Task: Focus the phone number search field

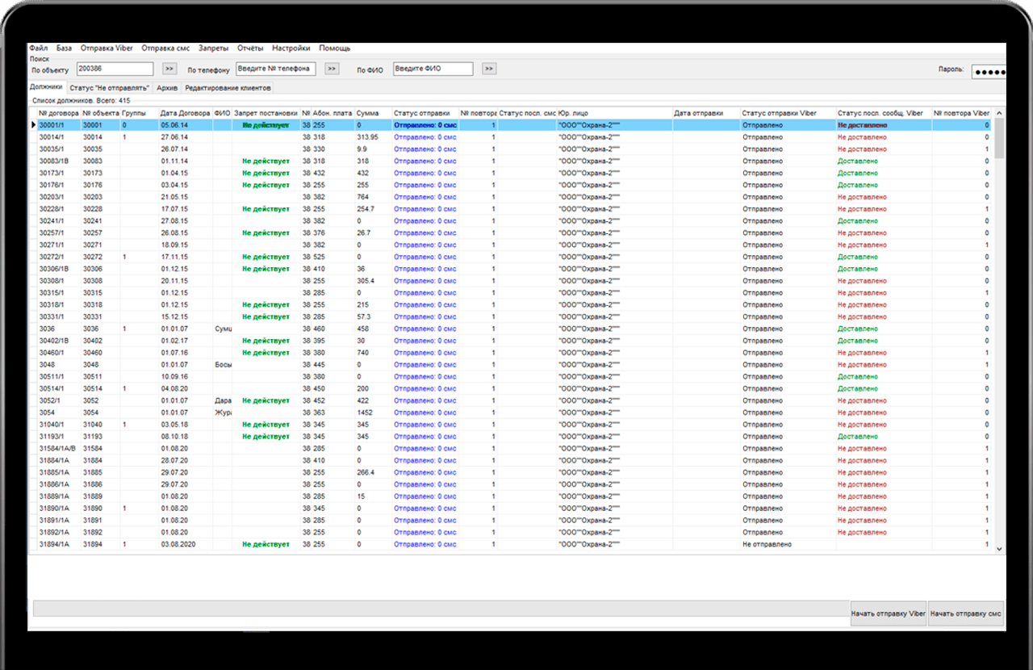Action: click(x=275, y=69)
